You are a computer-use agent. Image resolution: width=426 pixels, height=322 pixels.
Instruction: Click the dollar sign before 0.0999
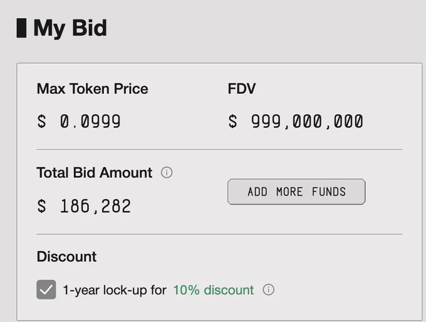coord(41,121)
